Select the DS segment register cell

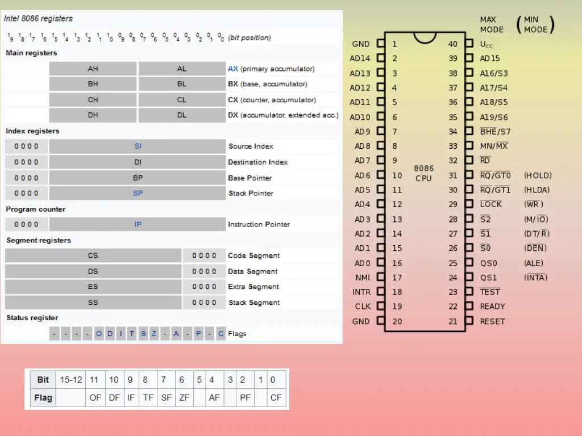pyautogui.click(x=93, y=271)
